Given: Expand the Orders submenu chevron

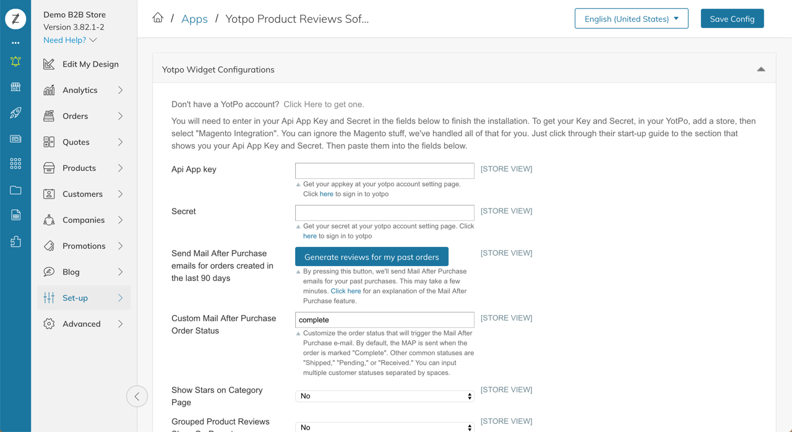Looking at the screenshot, I should click(x=121, y=116).
